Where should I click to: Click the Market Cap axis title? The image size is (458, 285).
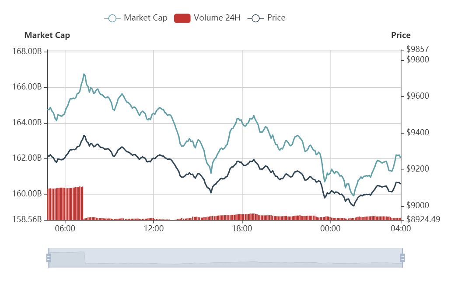click(47, 35)
